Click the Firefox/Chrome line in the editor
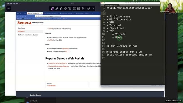Viewport: 183px width, 103px height. pos(118,17)
